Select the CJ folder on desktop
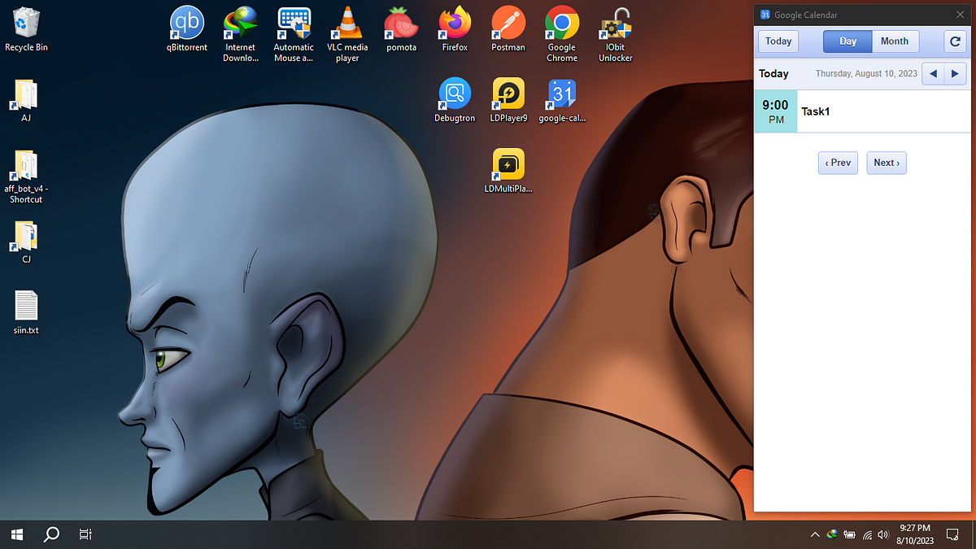976x549 pixels. pyautogui.click(x=26, y=242)
